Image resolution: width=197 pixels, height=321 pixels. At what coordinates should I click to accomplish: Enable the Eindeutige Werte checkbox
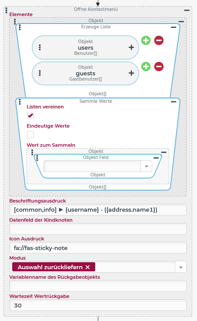30,135
